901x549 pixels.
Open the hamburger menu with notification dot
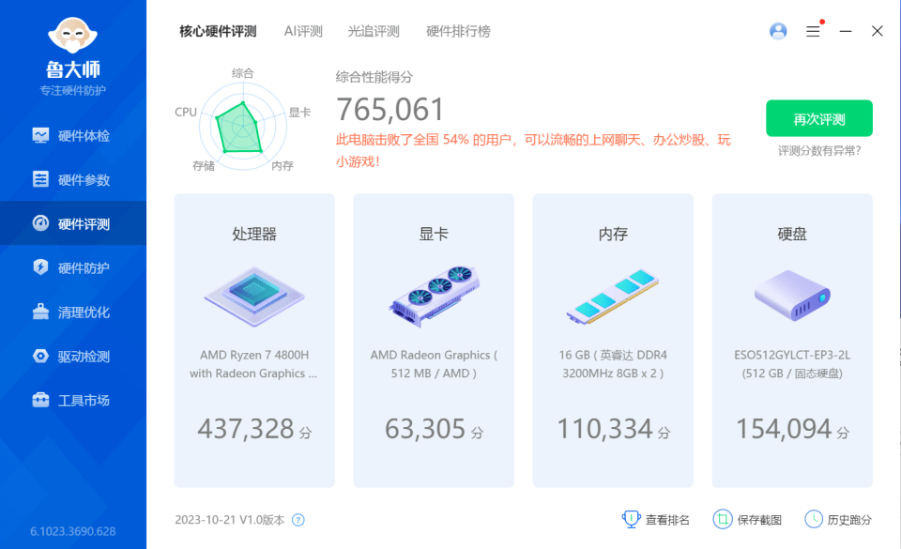click(813, 31)
